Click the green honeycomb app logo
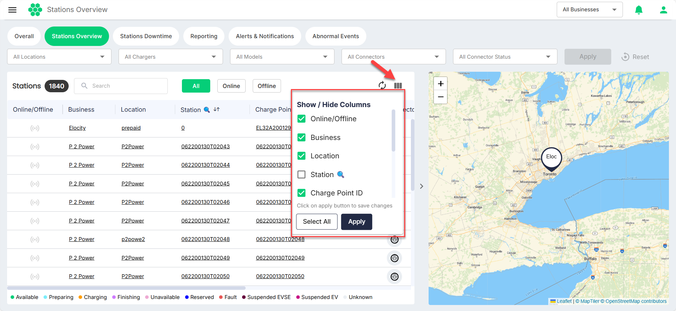 [35, 10]
